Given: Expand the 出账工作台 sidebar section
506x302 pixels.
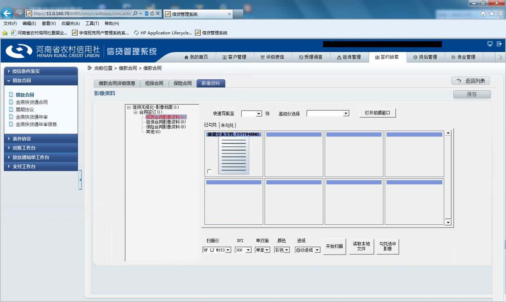Looking at the screenshot, I should 41,148.
